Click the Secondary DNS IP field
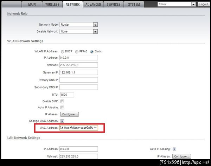 (79, 87)
